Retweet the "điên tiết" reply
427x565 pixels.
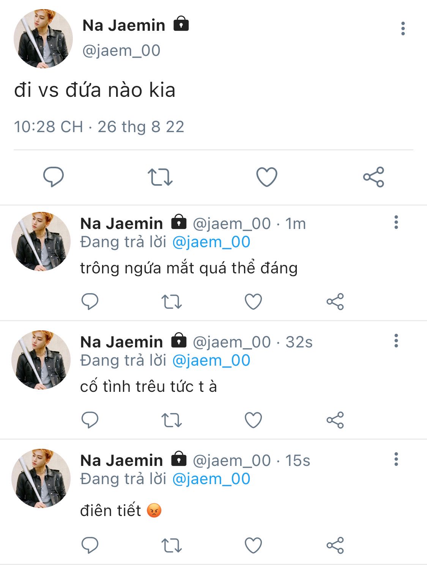(x=172, y=546)
